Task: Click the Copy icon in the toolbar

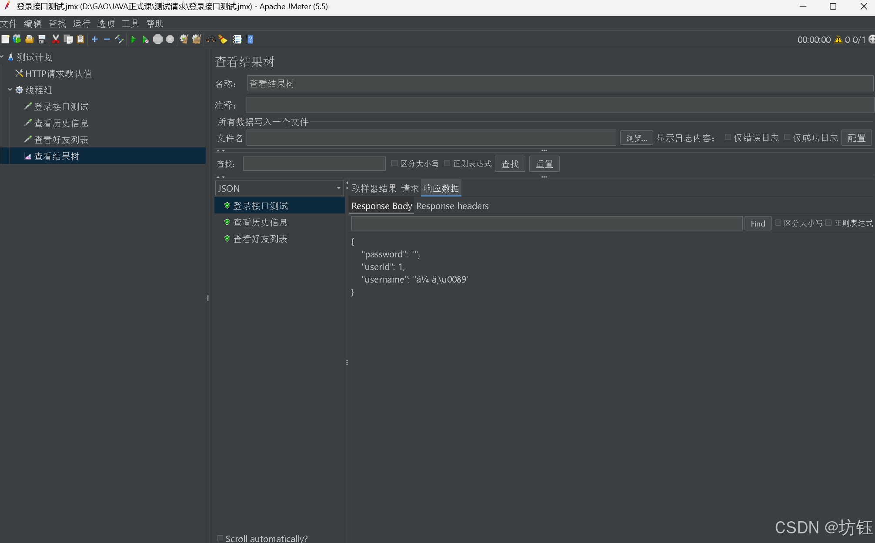Action: pyautogui.click(x=68, y=40)
